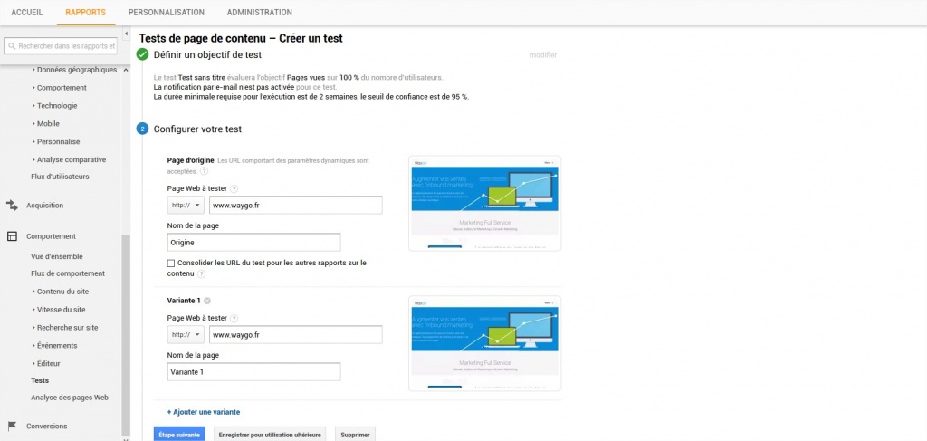The width and height of the screenshot is (927, 441).
Task: Click the Supprimer button
Action: coord(355,434)
